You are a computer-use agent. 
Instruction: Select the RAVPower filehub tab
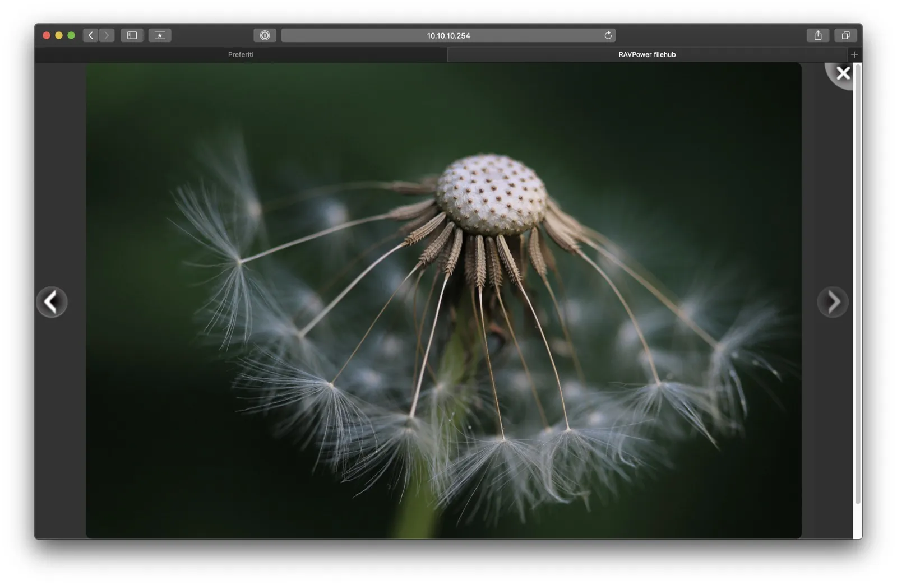point(646,54)
